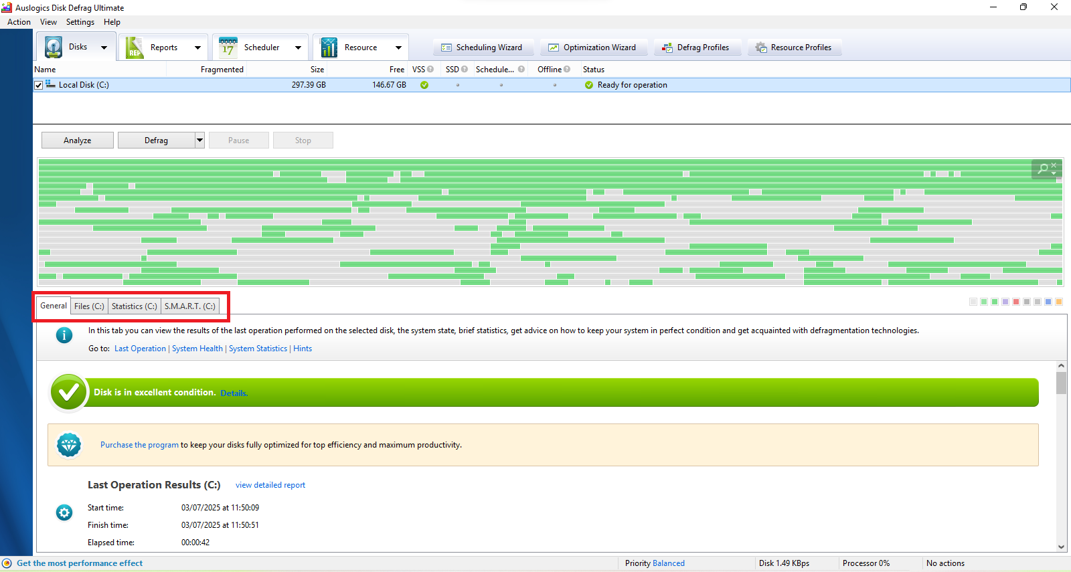This screenshot has width=1071, height=572.
Task: Launch the Scheduling Wizard
Action: (483, 47)
